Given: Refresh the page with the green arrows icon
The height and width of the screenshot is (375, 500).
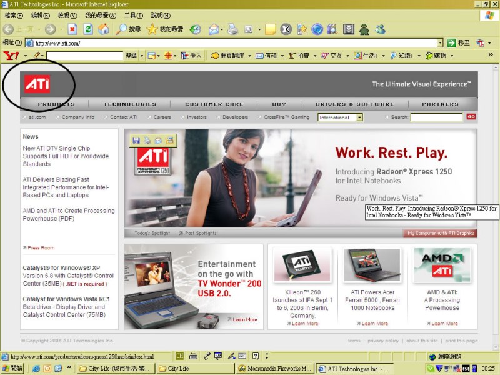Looking at the screenshot, I should coord(88,29).
